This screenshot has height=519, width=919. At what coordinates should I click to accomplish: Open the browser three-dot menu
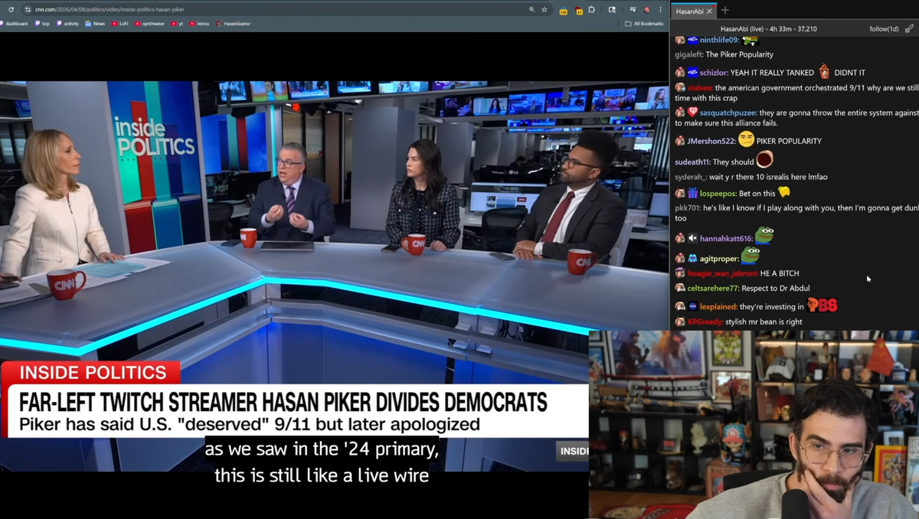pyautogui.click(x=661, y=9)
